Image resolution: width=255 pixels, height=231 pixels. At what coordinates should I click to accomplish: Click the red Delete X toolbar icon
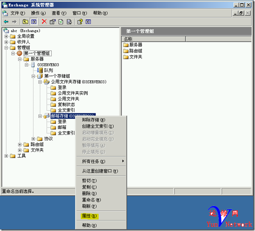[x=44, y=21]
